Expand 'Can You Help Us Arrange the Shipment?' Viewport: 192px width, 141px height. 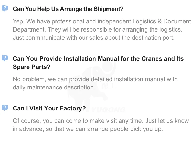pyautogui.click(x=68, y=9)
